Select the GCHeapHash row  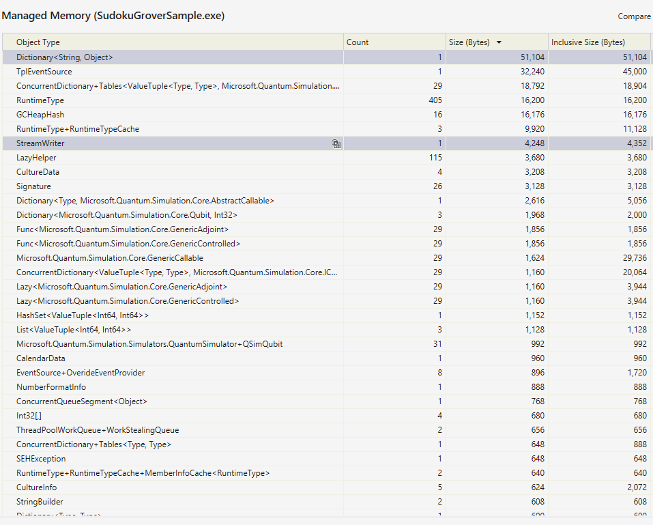click(x=326, y=115)
